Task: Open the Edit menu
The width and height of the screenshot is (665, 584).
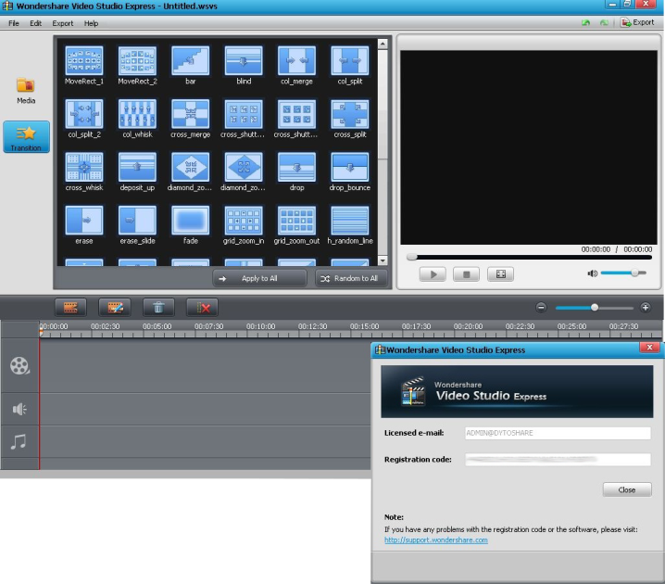Action: click(35, 23)
